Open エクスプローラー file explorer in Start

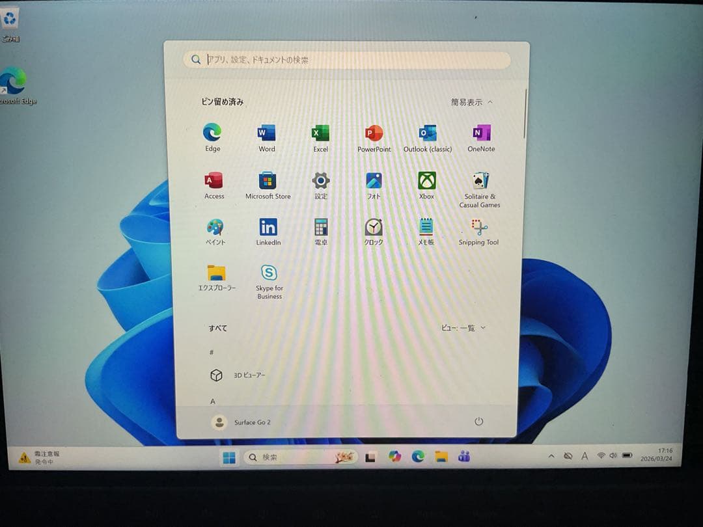tap(217, 278)
